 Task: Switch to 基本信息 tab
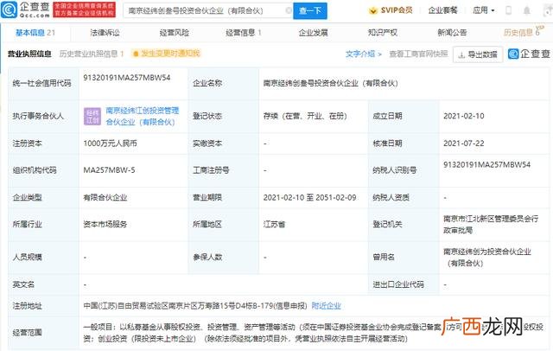point(35,33)
